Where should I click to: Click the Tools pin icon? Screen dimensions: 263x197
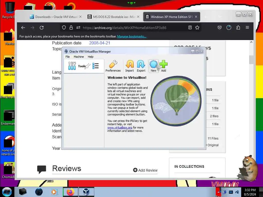[x=88, y=66]
